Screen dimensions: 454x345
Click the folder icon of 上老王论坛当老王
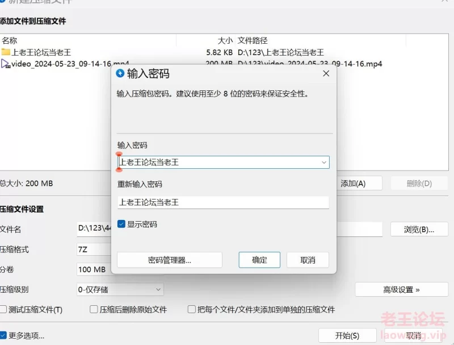6,52
